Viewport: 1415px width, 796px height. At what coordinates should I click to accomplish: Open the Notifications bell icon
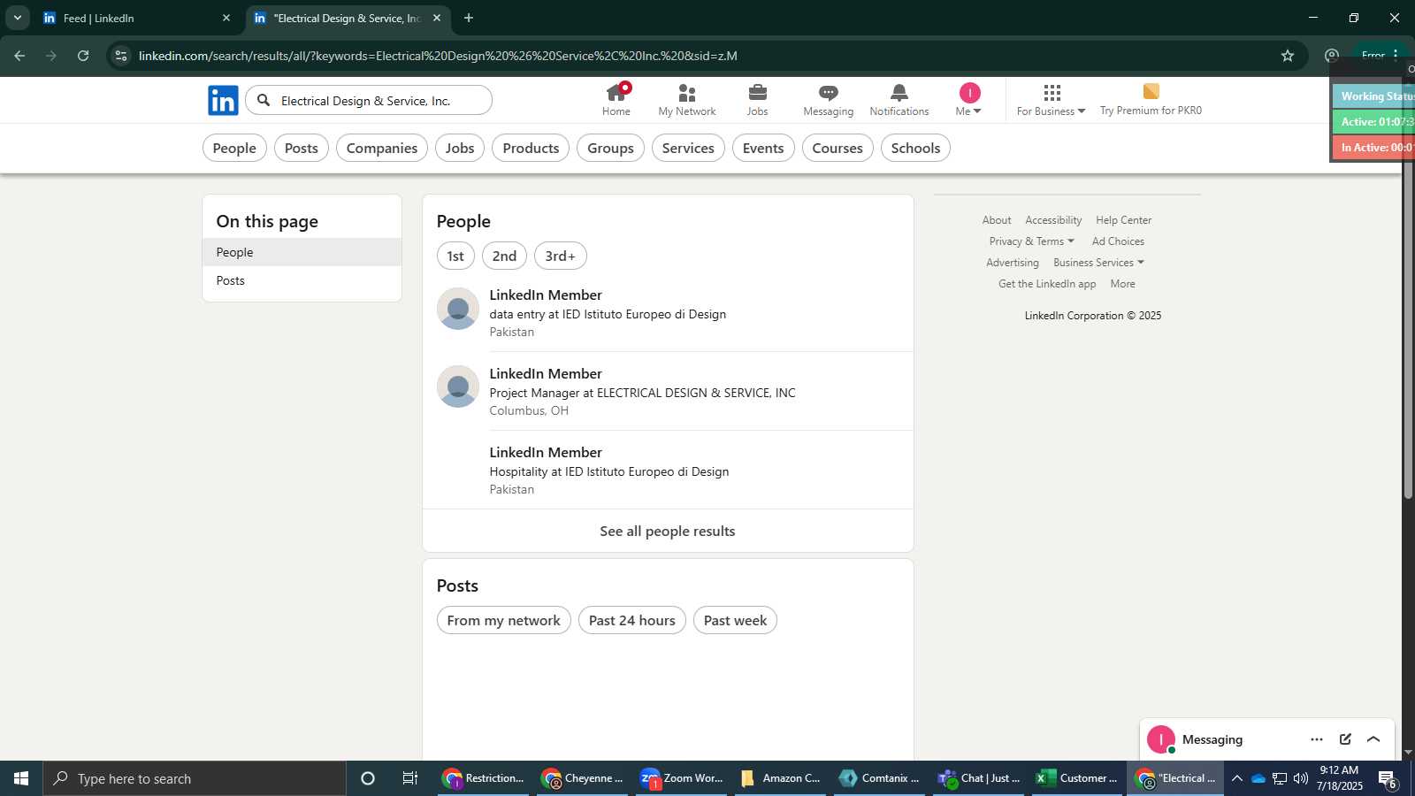[x=899, y=100]
